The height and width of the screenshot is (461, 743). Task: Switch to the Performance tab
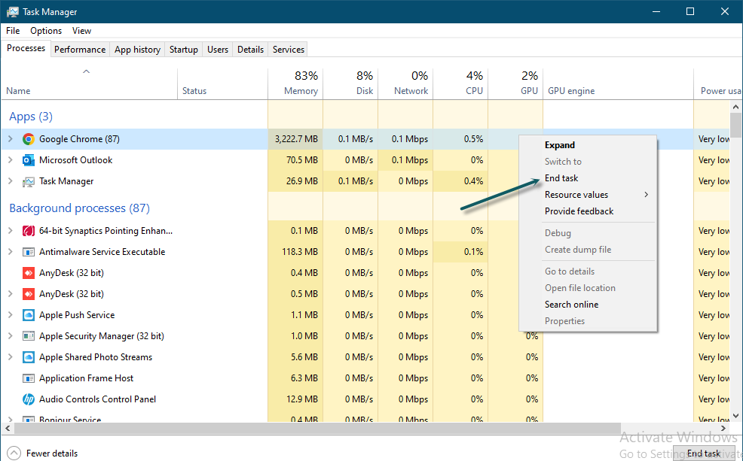click(80, 50)
